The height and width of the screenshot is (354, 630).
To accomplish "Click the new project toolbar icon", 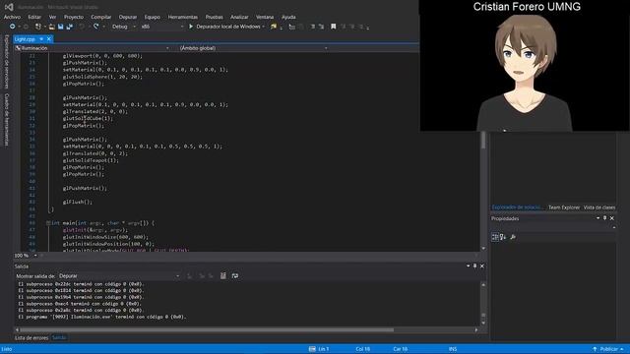I will pyautogui.click(x=38, y=27).
